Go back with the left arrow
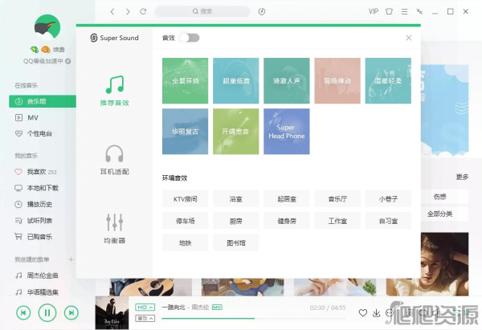Image resolution: width=482 pixels, height=330 pixels. (x=112, y=12)
